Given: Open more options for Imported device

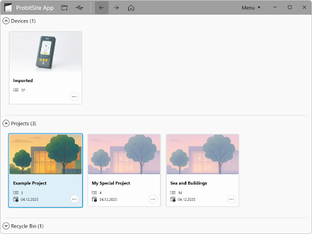Looking at the screenshot, I should 74,96.
